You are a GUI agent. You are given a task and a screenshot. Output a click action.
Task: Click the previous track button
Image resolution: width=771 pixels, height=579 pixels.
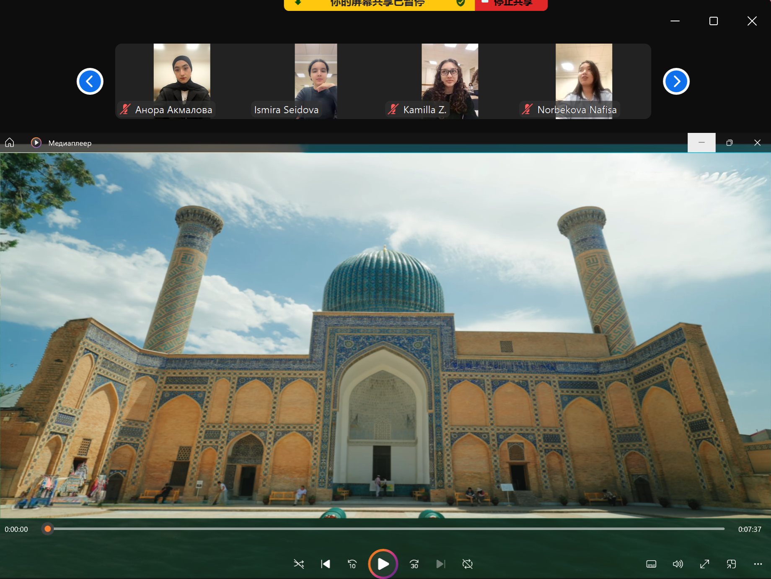(x=326, y=564)
